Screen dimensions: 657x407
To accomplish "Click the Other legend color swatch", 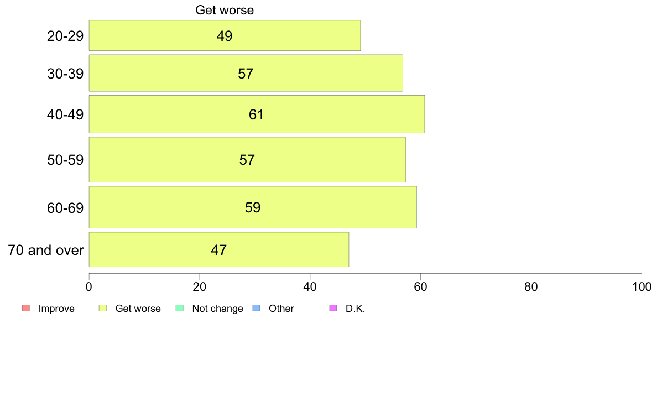I will click(x=257, y=308).
